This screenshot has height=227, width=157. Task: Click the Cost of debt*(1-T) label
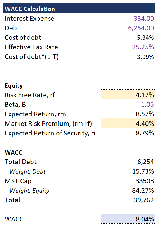click(x=32, y=57)
